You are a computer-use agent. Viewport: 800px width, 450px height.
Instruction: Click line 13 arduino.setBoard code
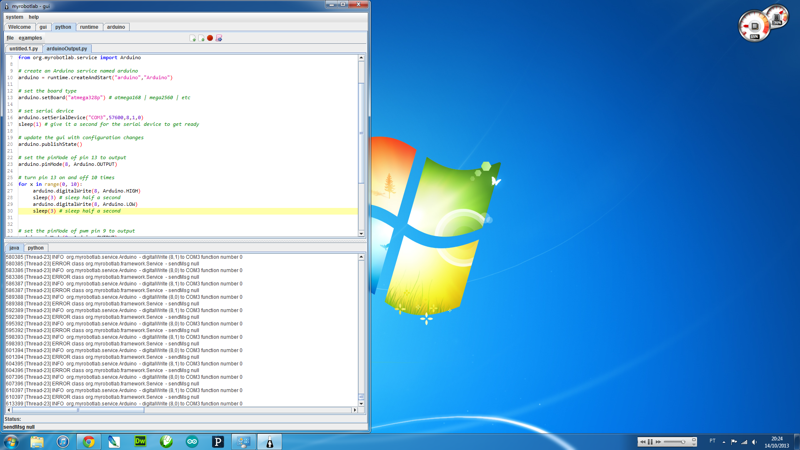(x=104, y=98)
